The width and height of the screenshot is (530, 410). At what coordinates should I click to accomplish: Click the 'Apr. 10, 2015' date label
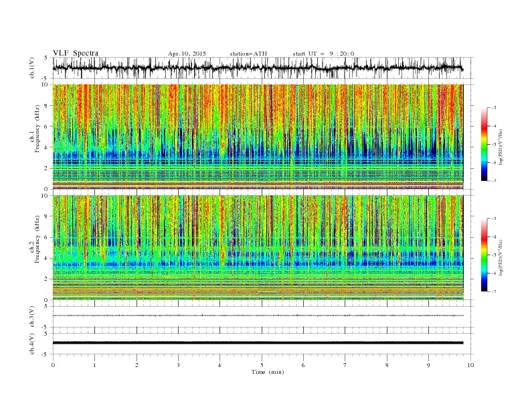[x=187, y=54]
